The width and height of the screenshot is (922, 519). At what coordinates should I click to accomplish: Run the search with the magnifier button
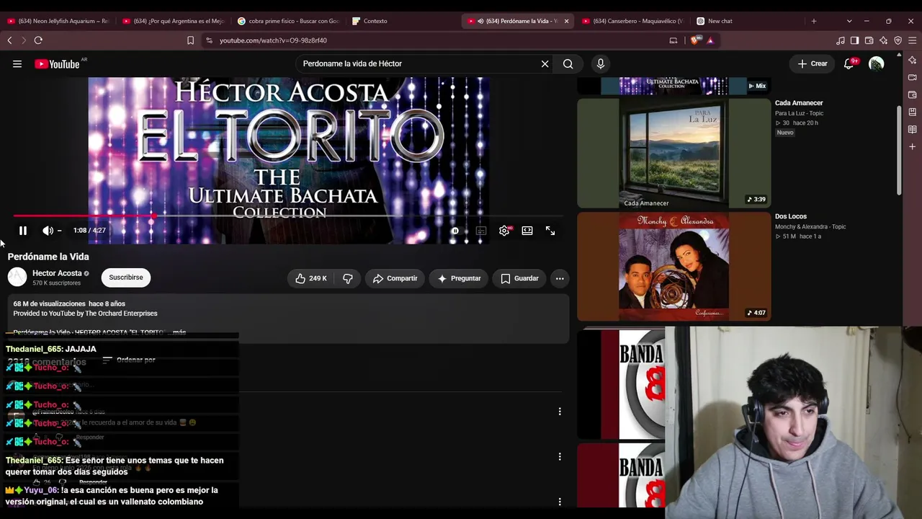pyautogui.click(x=568, y=64)
